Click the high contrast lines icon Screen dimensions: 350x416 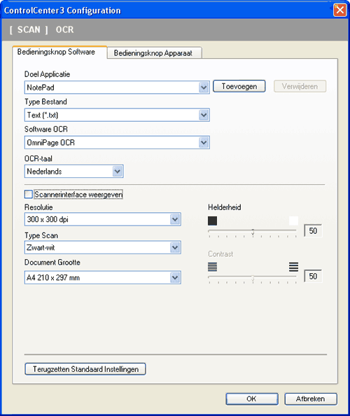293,267
